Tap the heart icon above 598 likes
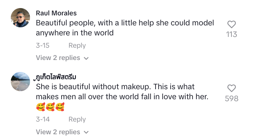Viewport: 253px width, 140px height. (x=231, y=88)
